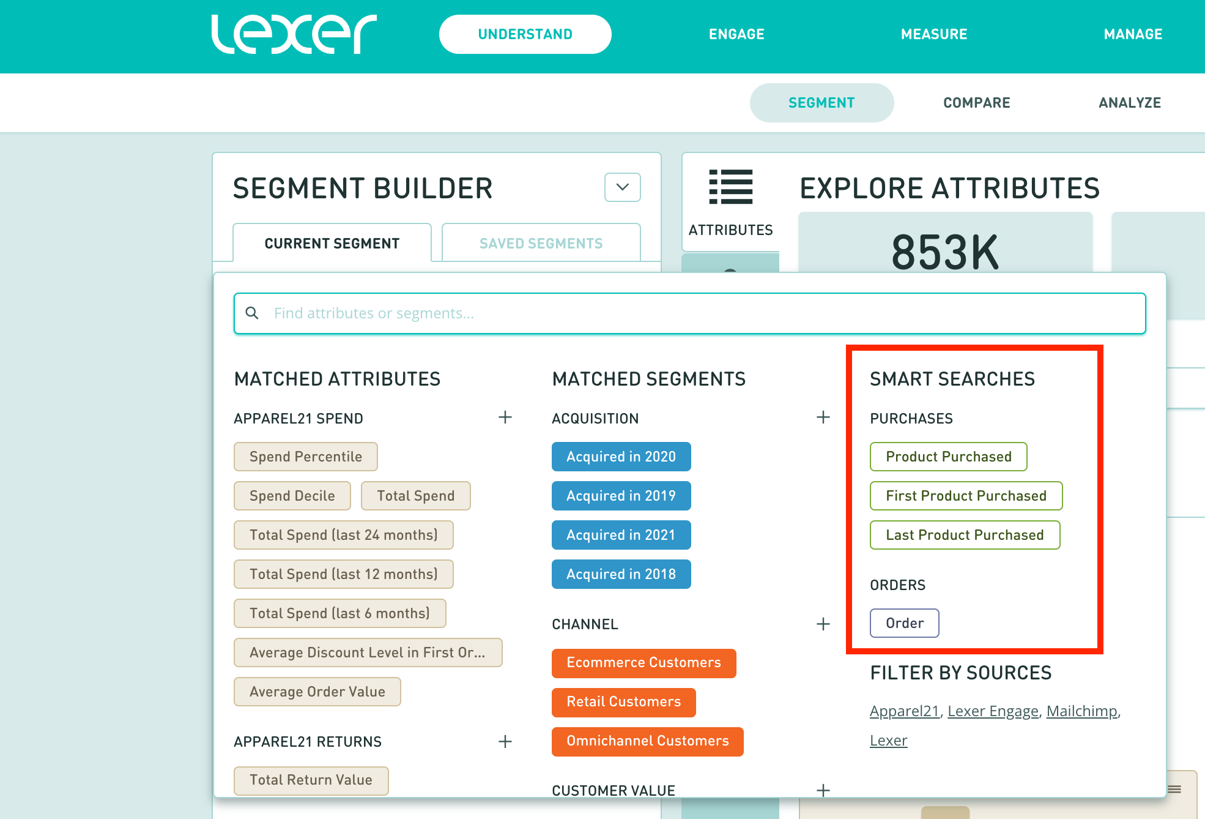1205x819 pixels.
Task: Expand Apparel21 Returns with plus icon
Action: (x=505, y=741)
